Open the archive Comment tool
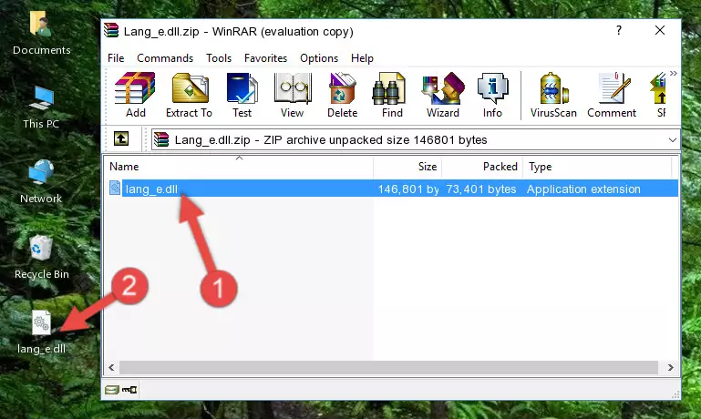This screenshot has height=419, width=701. [x=612, y=95]
